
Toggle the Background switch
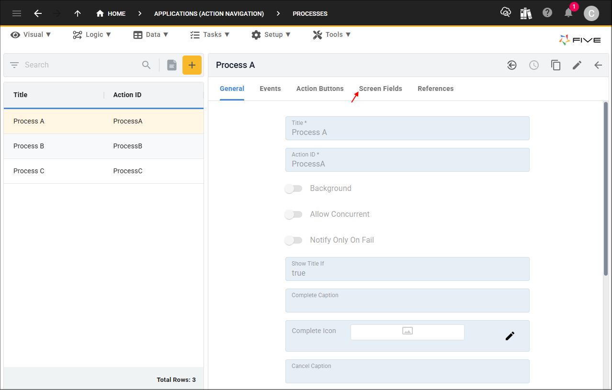click(293, 189)
